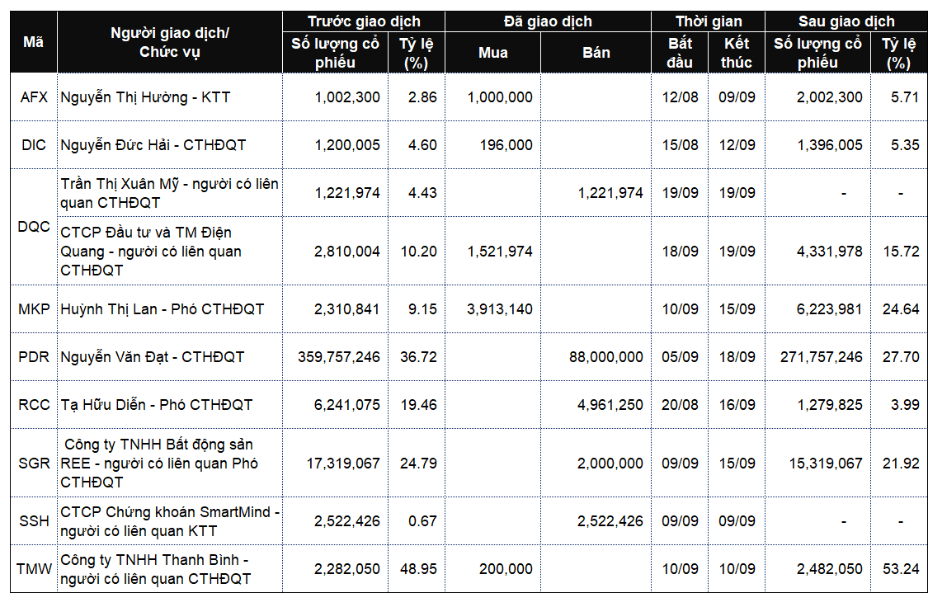
Task: Click the 'Trước giao dịch' column header
Action: point(363,21)
